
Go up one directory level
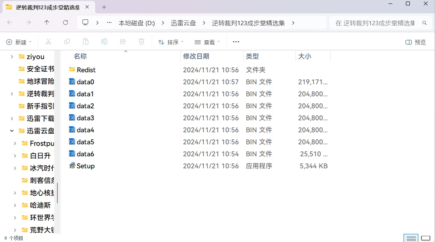pyautogui.click(x=47, y=23)
